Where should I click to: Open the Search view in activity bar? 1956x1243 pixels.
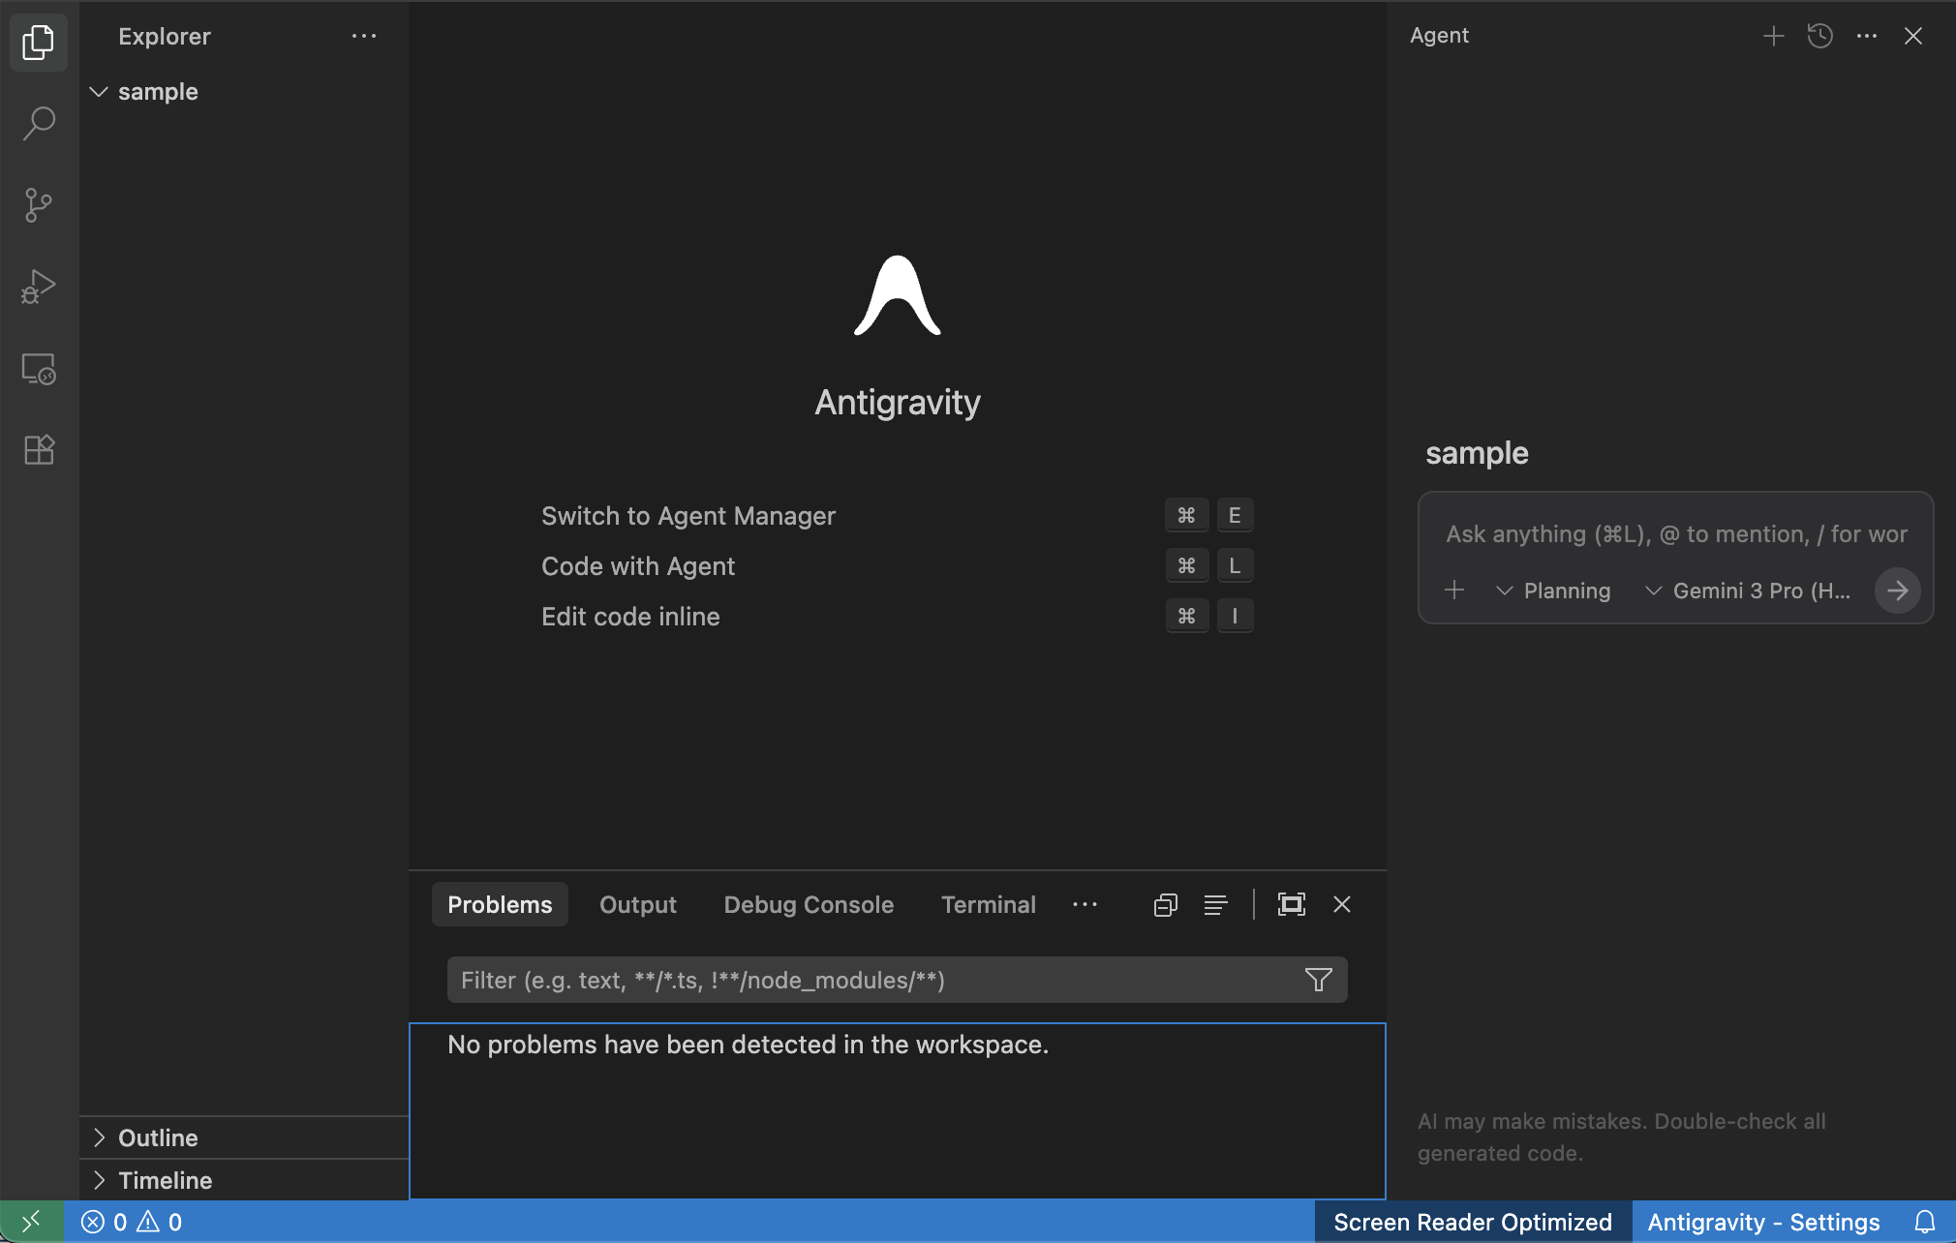39,123
